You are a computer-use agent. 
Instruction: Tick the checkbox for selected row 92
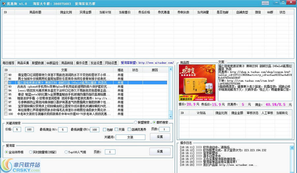[x=6, y=83]
